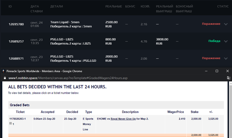Click the Победа status for bet 12689257
Screen dimensions: 232x138
(214, 41)
